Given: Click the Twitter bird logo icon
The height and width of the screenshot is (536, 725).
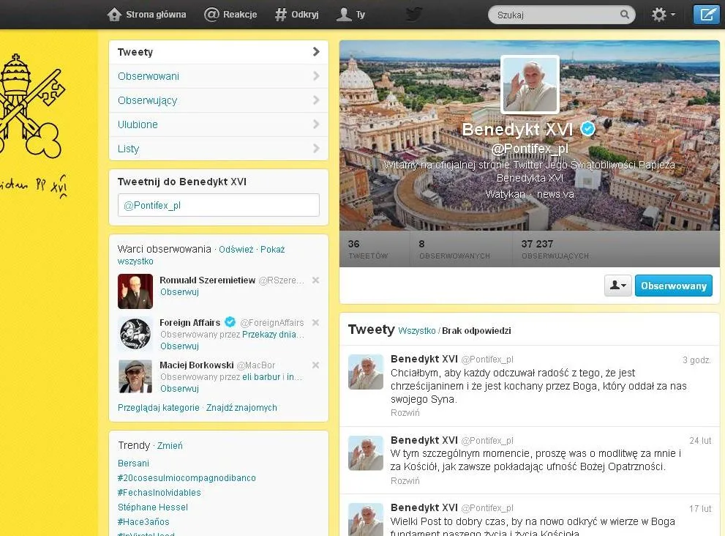Looking at the screenshot, I should (x=414, y=15).
